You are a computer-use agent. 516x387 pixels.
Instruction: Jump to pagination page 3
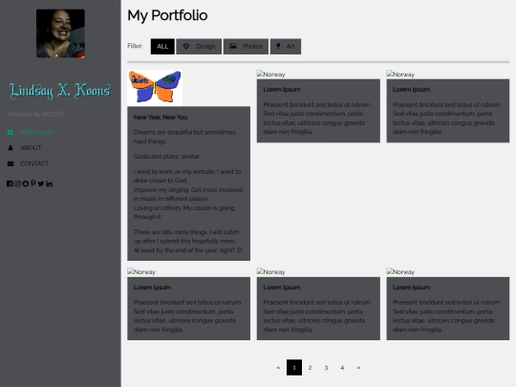click(326, 368)
